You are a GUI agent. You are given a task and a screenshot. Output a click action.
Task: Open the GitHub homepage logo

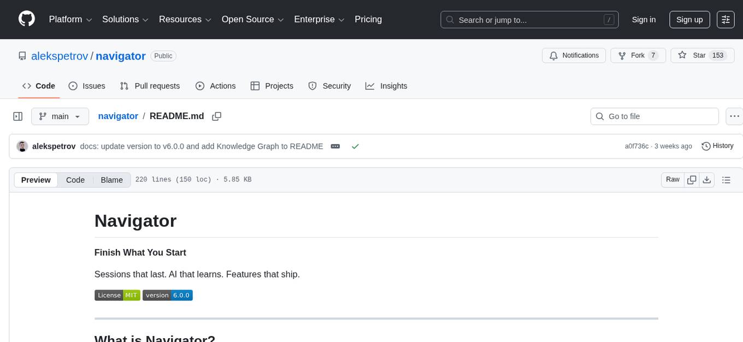26,19
